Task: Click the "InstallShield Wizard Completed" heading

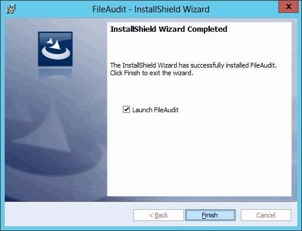Action: pyautogui.click(x=169, y=29)
